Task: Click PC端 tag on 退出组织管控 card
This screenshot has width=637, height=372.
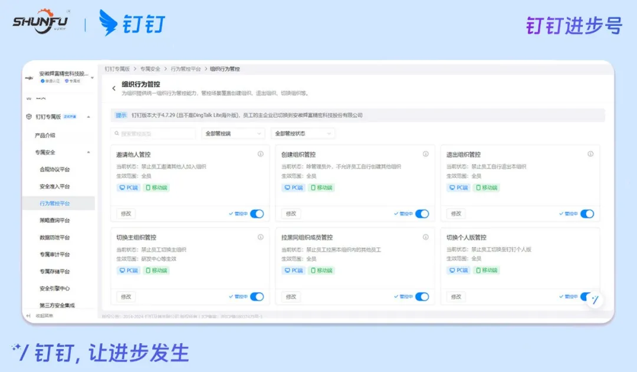Action: (x=458, y=187)
